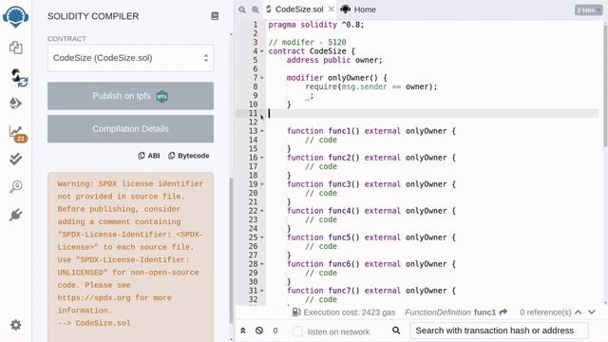Image resolution: width=608 pixels, height=342 pixels.
Task: Click Publish on Ipfs button
Action: pyautogui.click(x=130, y=96)
